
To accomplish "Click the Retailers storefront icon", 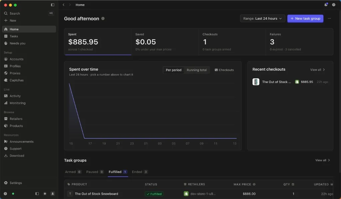I will pyautogui.click(x=6, y=119).
